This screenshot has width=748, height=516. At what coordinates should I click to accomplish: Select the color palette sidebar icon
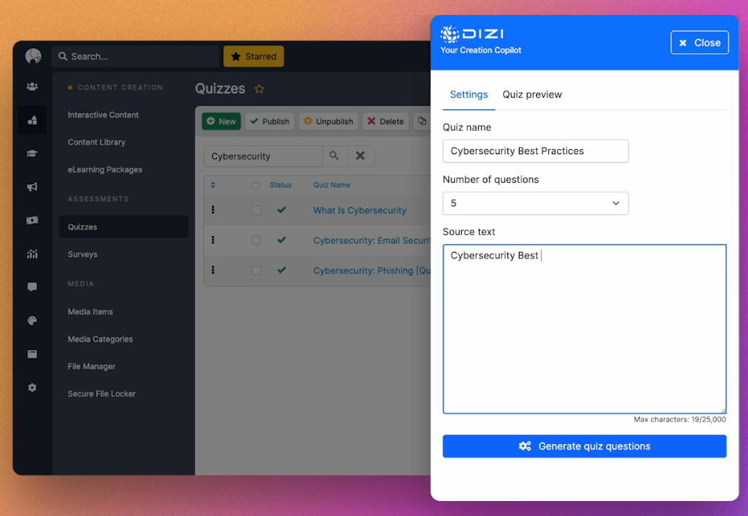[32, 320]
